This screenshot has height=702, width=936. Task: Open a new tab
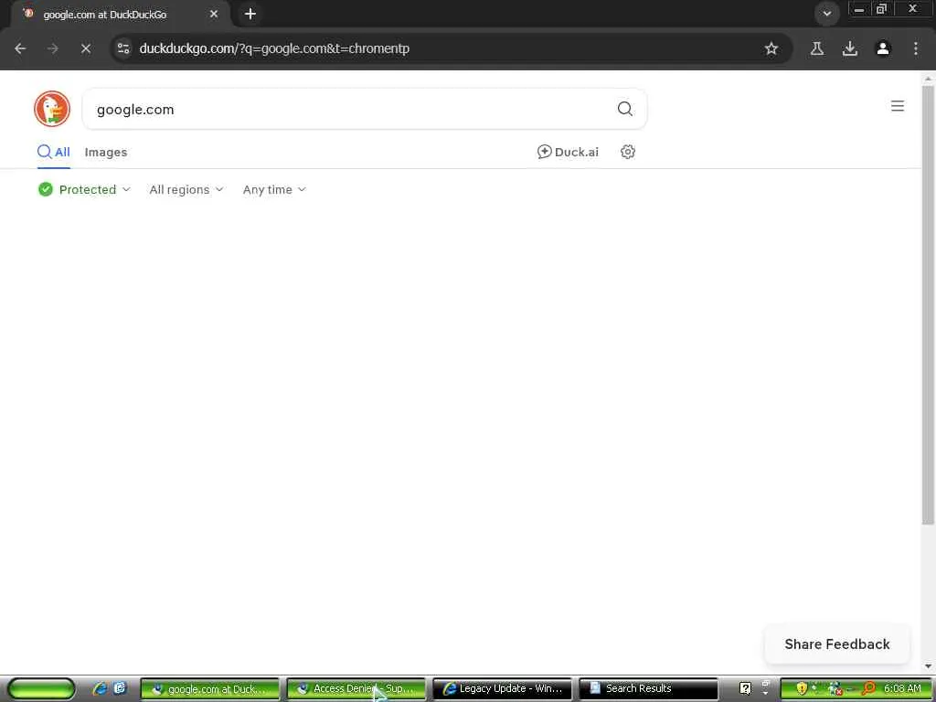point(250,14)
